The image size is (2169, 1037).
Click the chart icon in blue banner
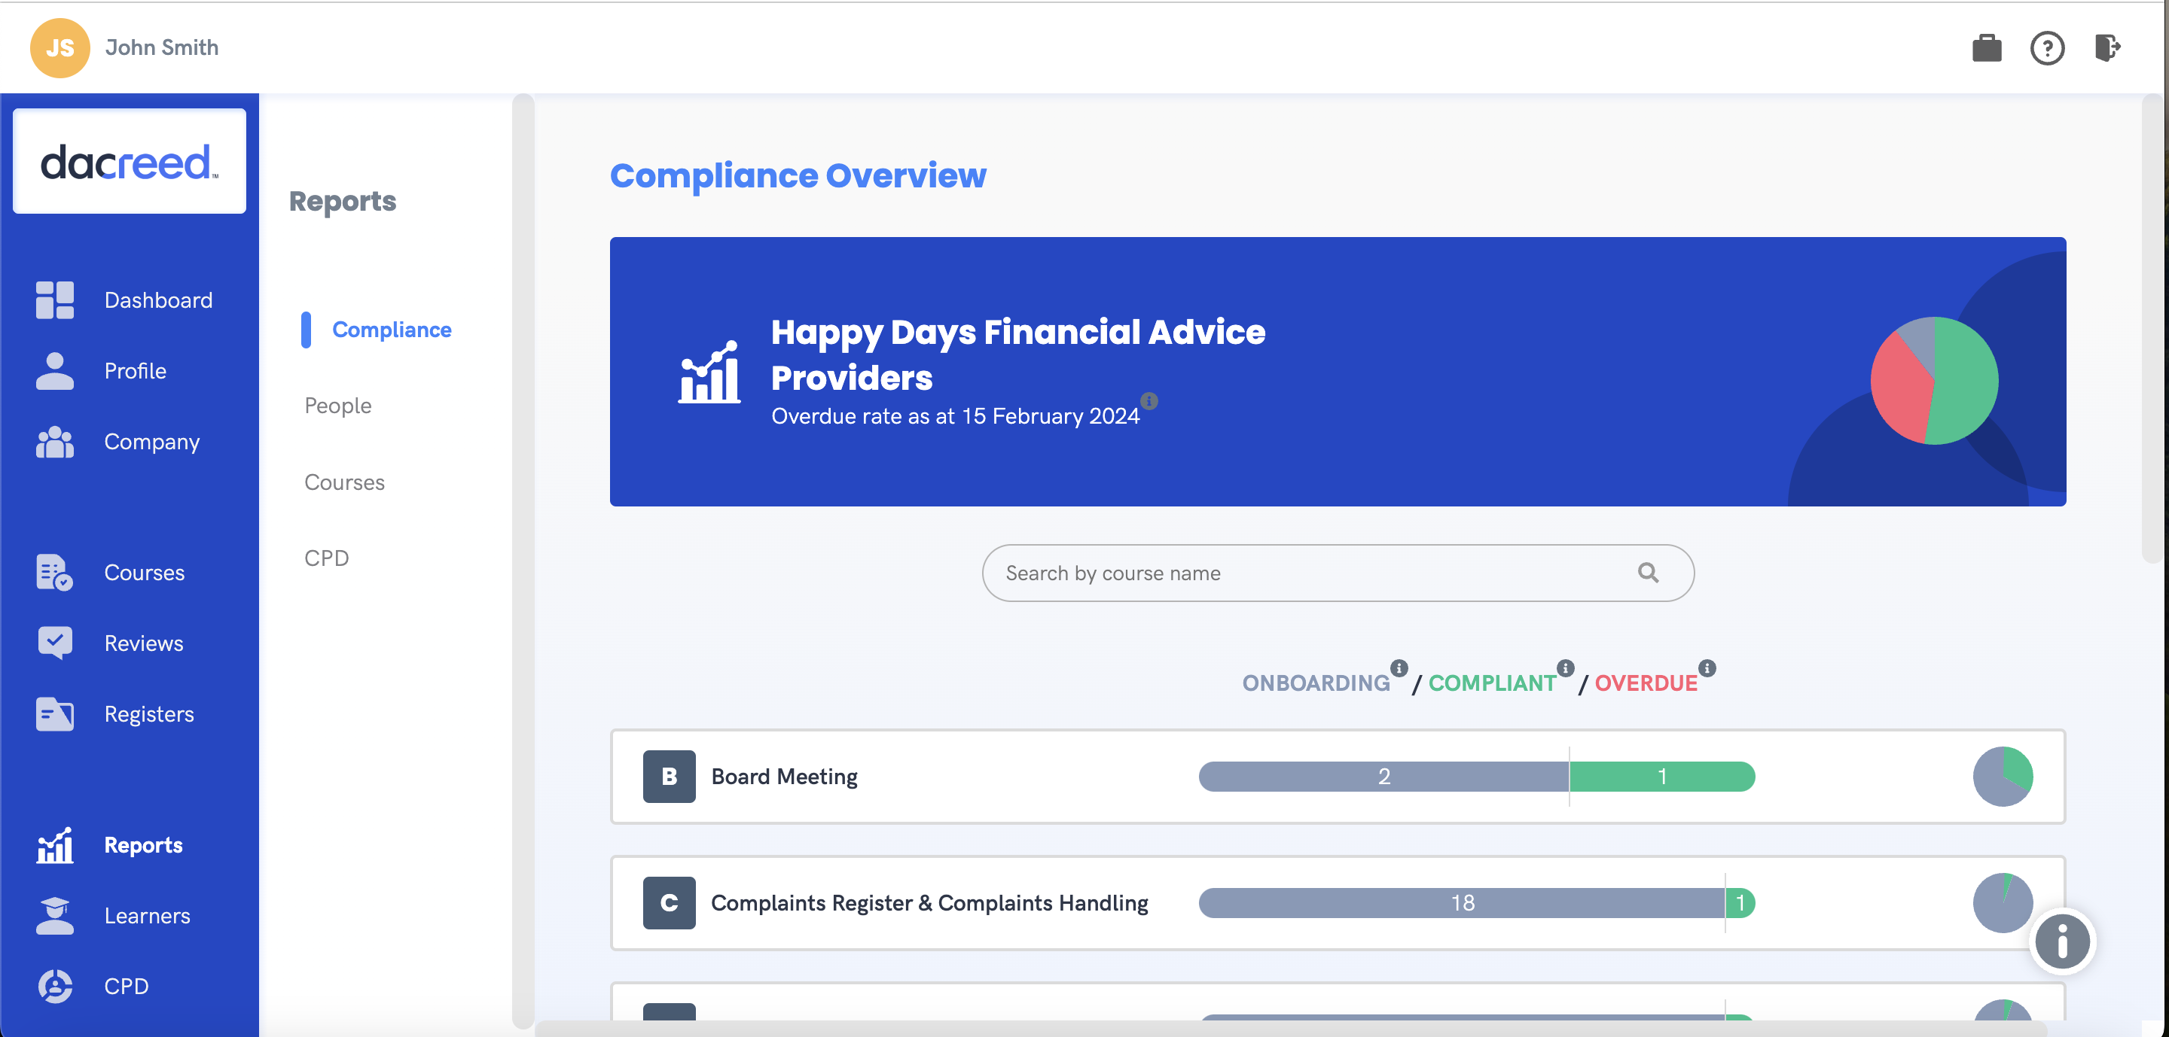[x=709, y=372]
